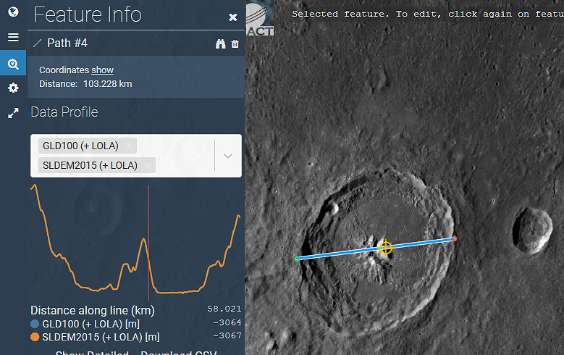Show the path coordinates

click(x=103, y=70)
